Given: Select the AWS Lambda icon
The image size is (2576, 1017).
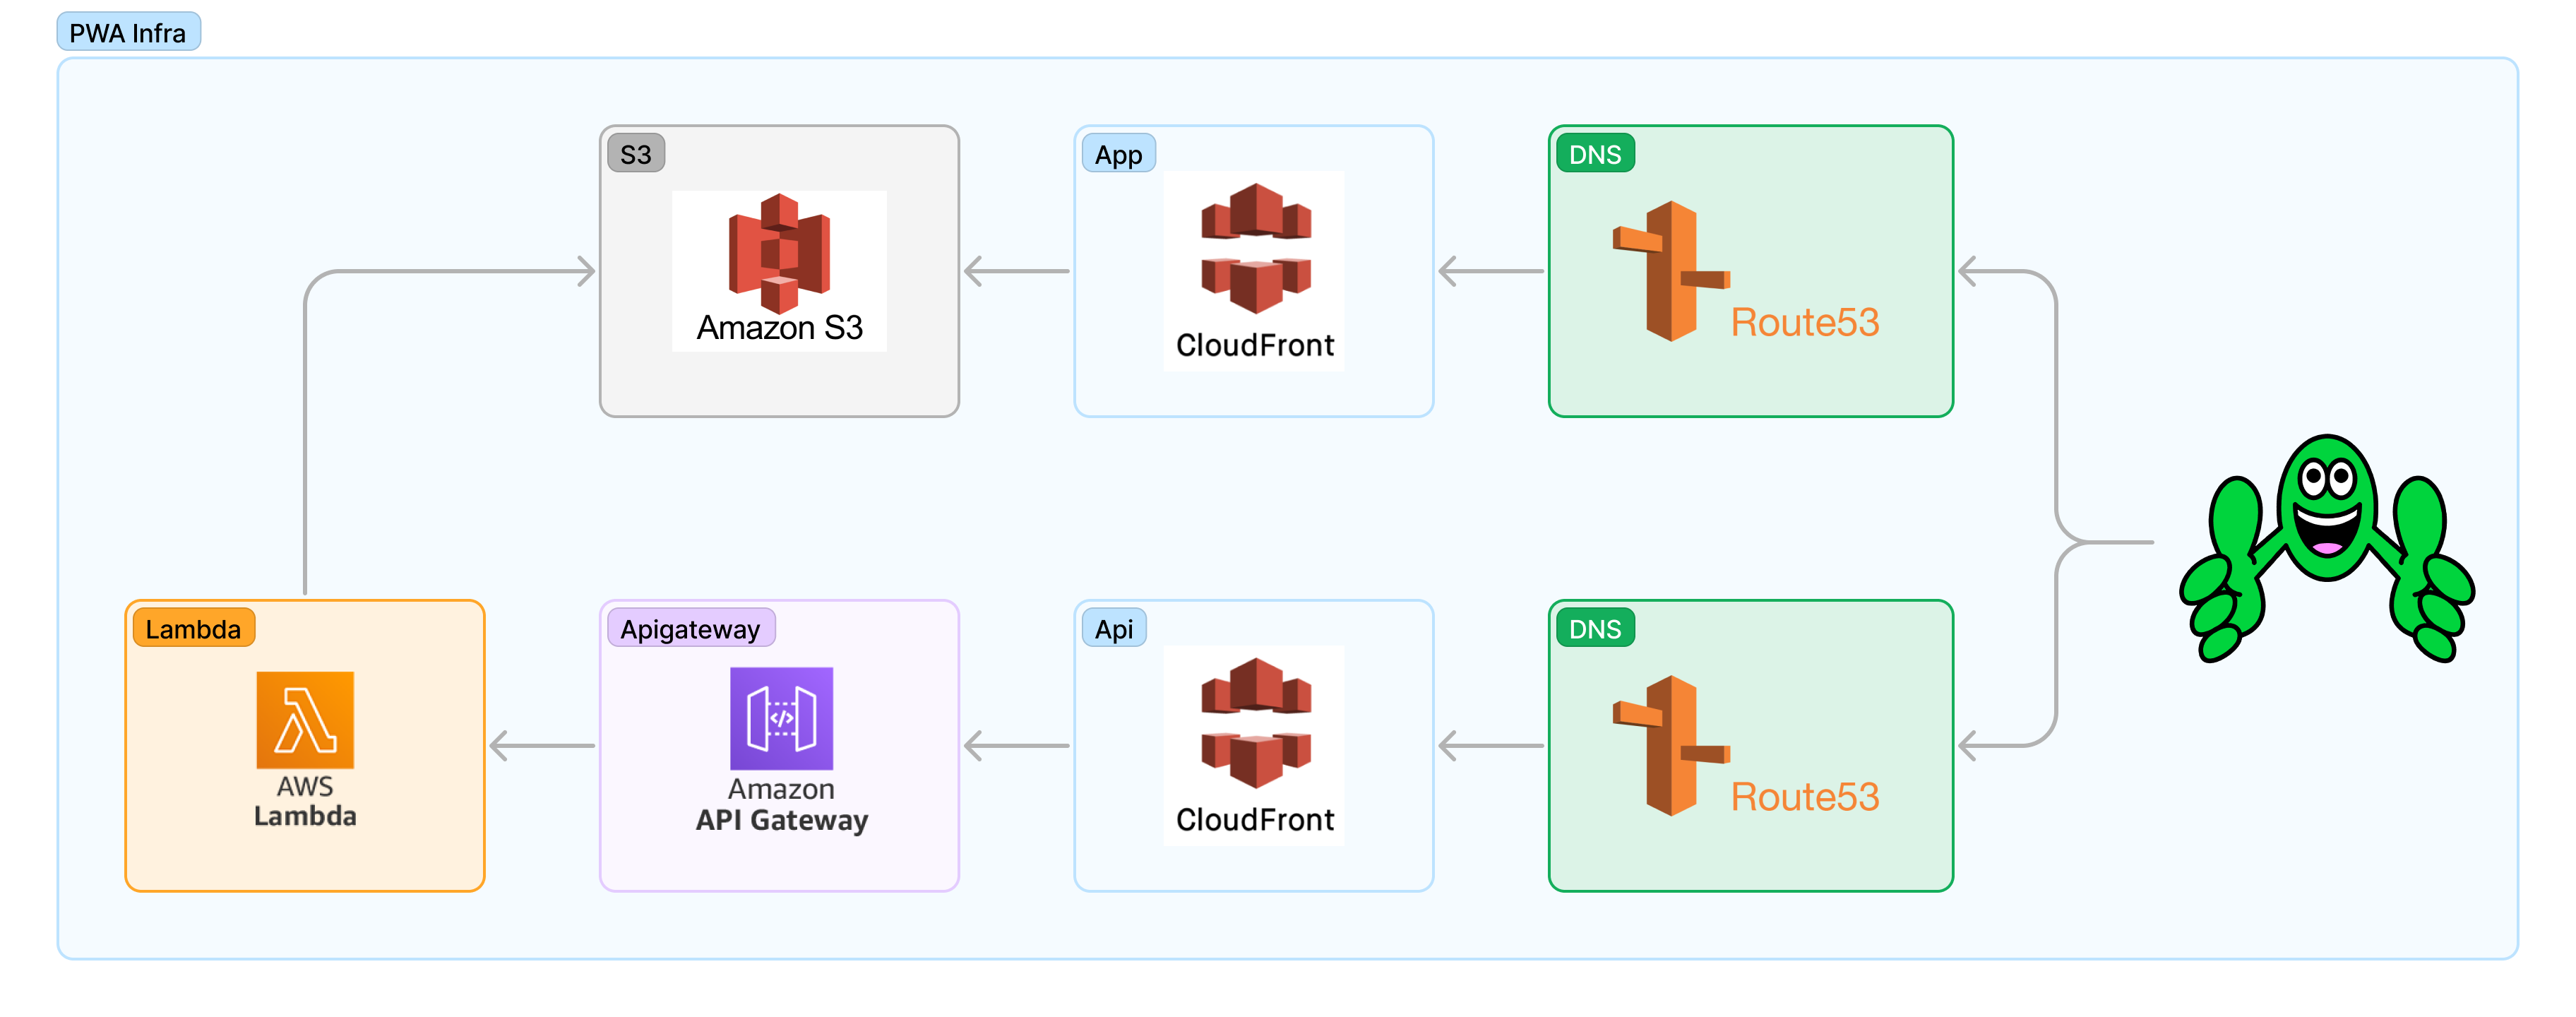Looking at the screenshot, I should click(305, 720).
